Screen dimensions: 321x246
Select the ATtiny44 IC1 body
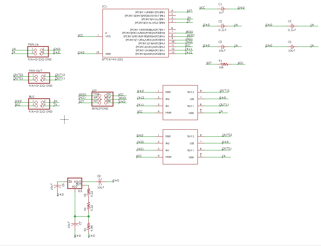pos(135,33)
